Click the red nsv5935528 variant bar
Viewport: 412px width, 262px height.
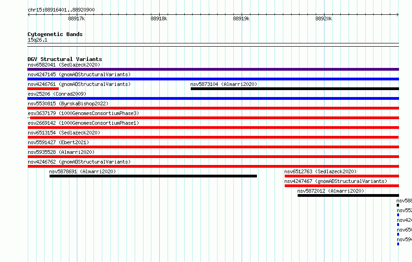pos(213,157)
